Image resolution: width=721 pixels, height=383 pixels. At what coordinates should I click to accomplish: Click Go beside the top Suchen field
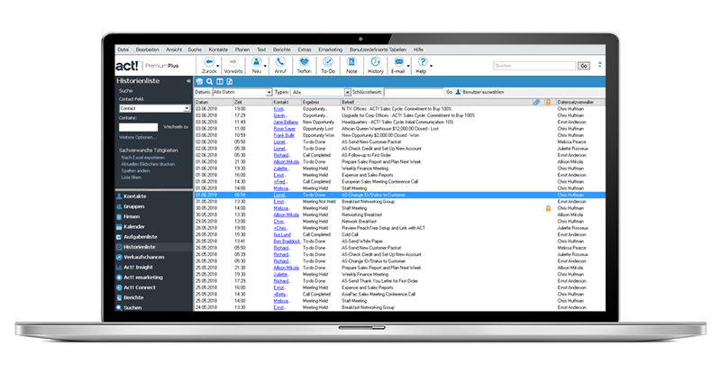tap(584, 66)
